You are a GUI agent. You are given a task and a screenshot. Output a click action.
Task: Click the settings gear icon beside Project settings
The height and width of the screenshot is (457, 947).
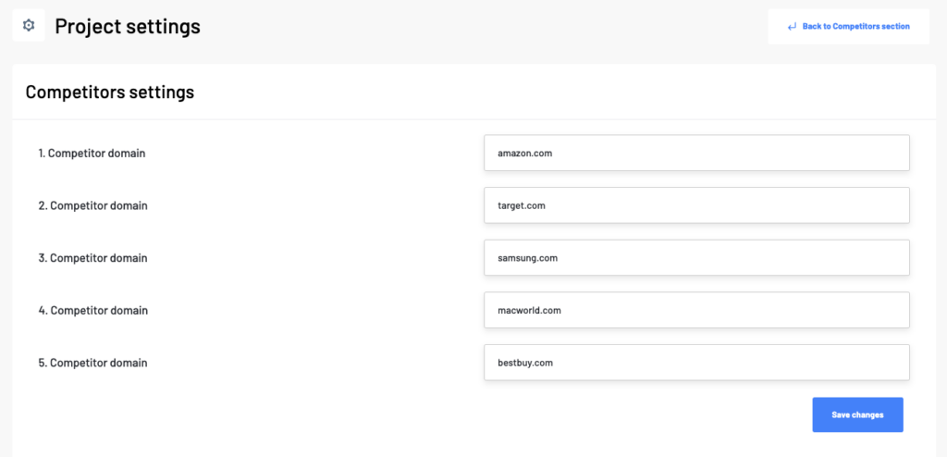(29, 25)
